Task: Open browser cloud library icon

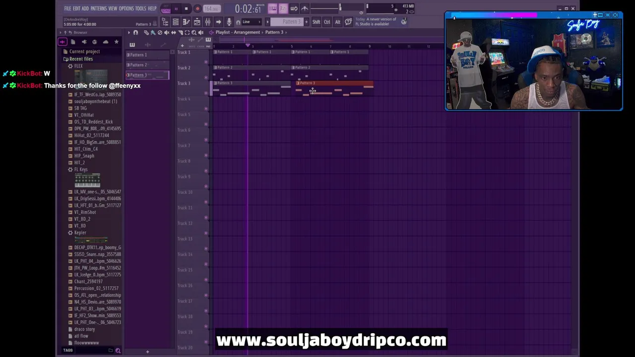Action: pos(106,42)
